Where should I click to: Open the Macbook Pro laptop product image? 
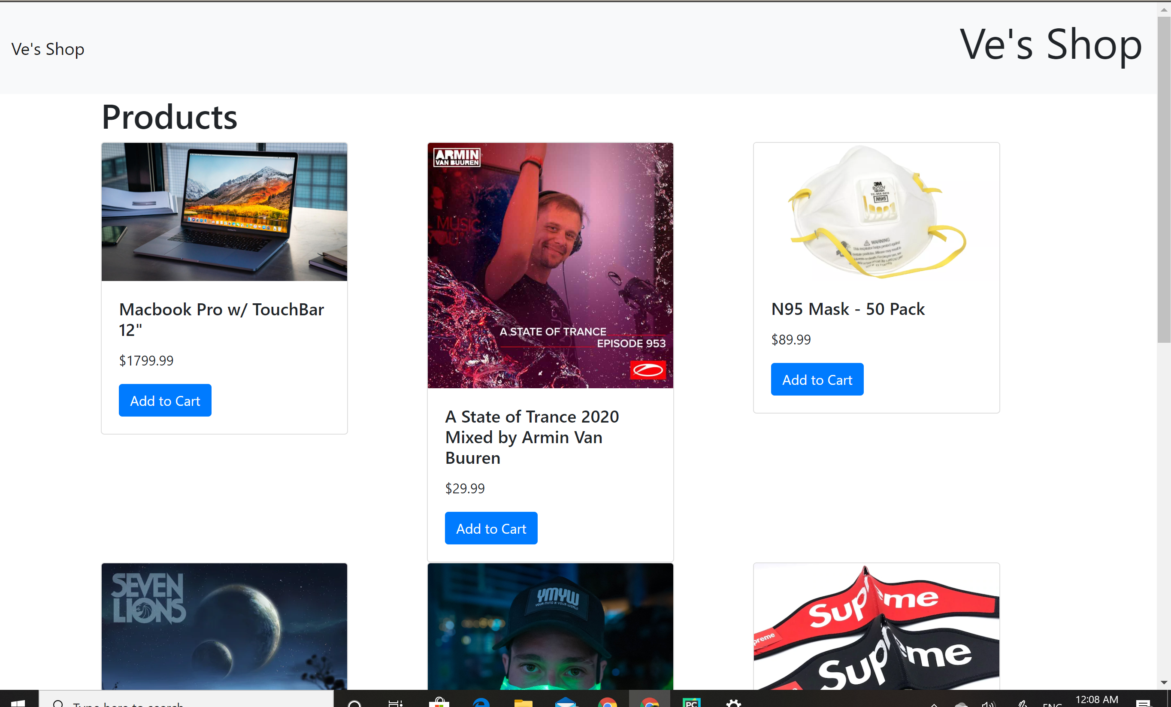pyautogui.click(x=224, y=212)
